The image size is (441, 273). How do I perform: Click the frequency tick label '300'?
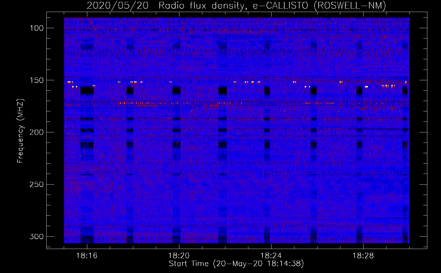pos(36,236)
